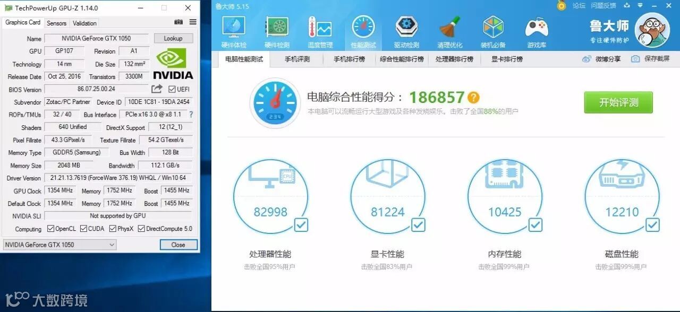Click GPU-Z app icon in title bar
This screenshot has height=312, width=680.
[x=7, y=8]
